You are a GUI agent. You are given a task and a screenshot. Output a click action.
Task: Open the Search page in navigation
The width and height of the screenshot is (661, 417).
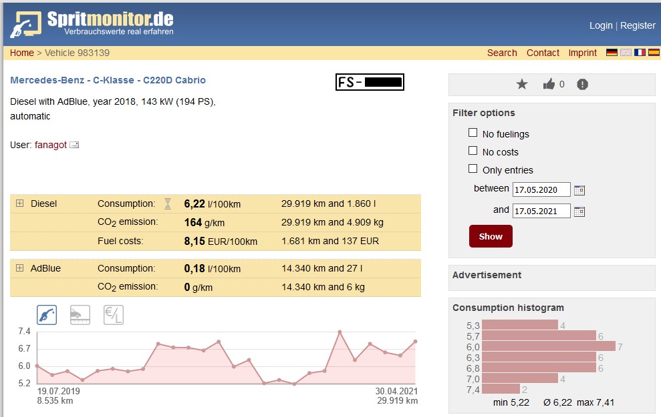pos(502,53)
